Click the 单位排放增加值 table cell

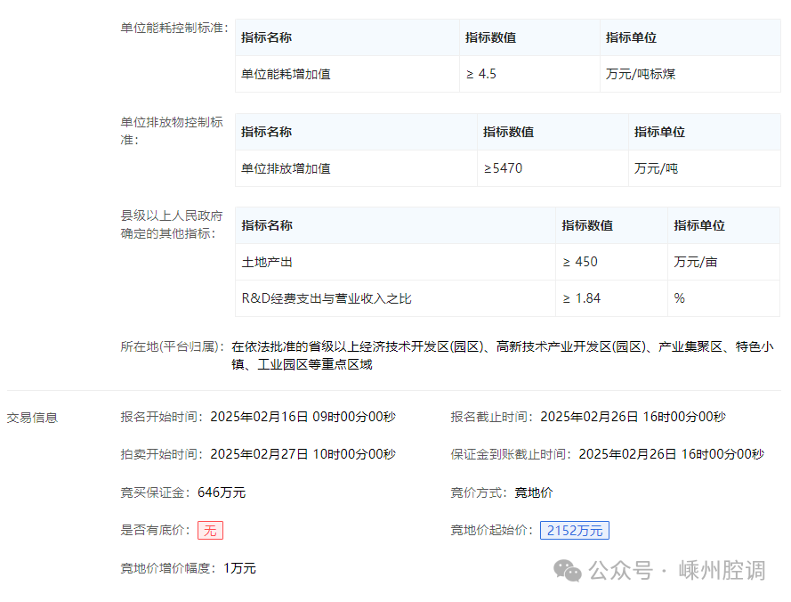click(286, 167)
